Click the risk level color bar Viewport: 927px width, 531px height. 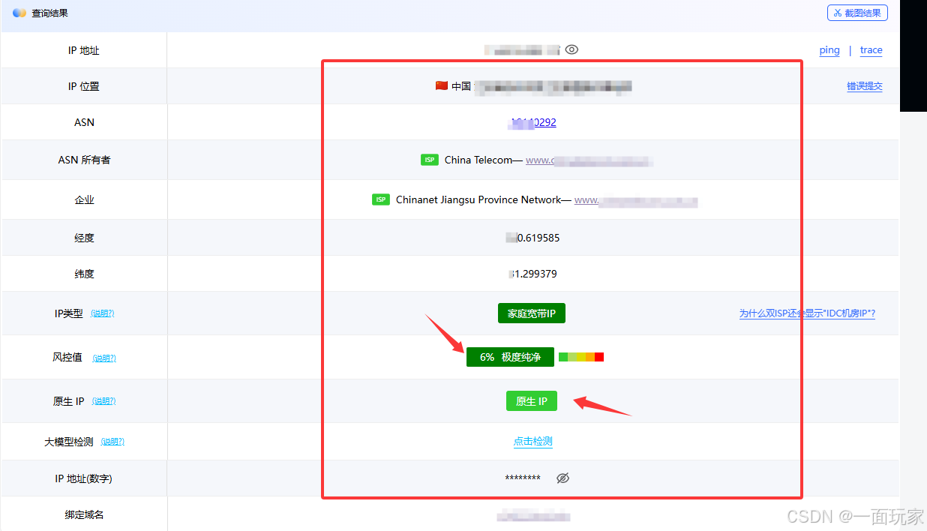(581, 357)
